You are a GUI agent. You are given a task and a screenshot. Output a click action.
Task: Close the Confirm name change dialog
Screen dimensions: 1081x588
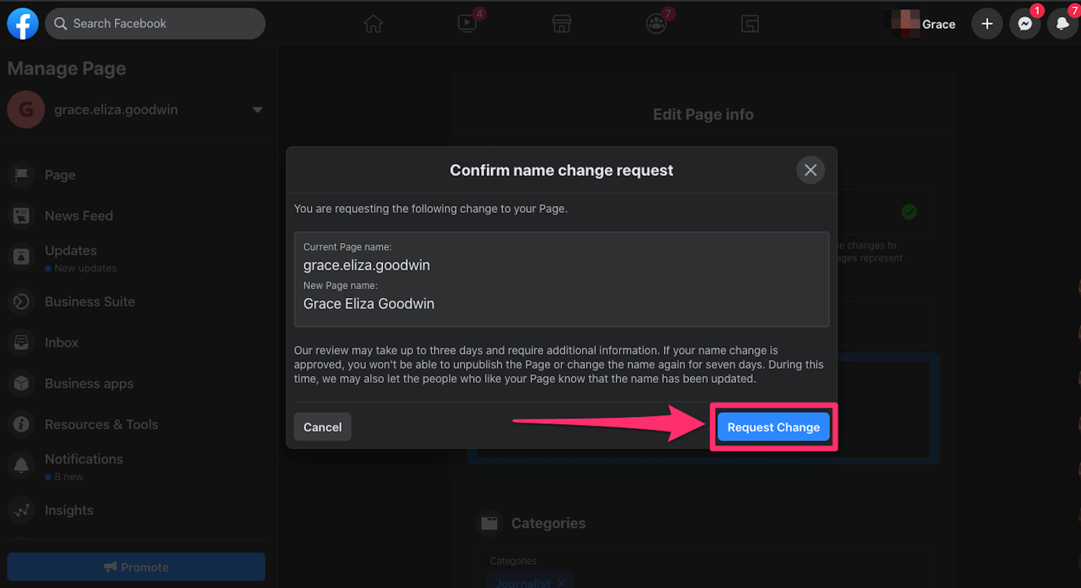(810, 170)
